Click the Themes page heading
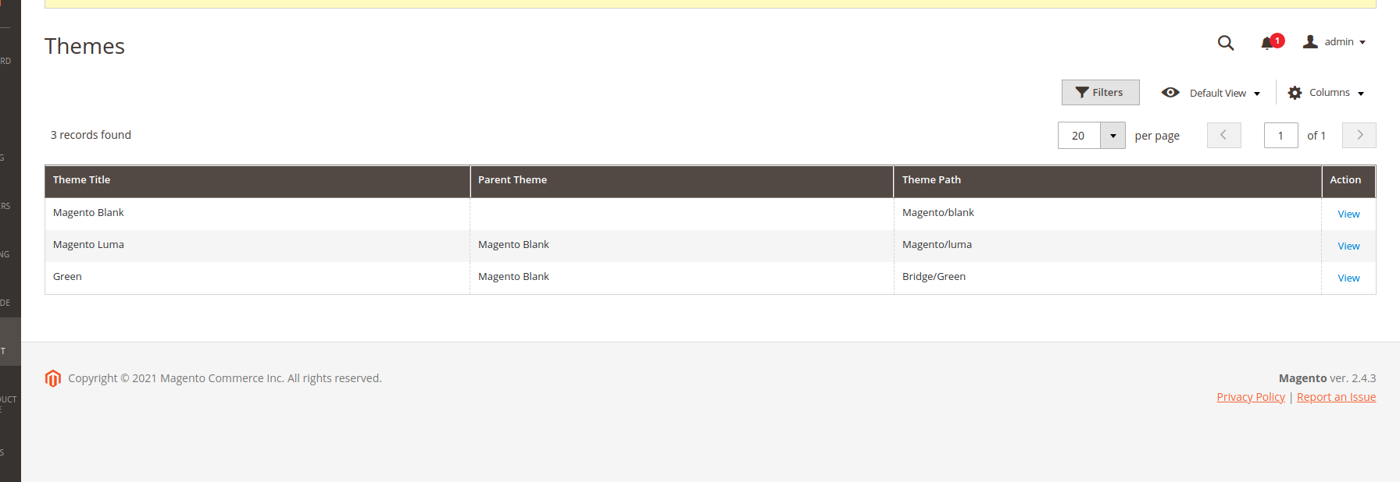Viewport: 1400px width, 482px height. point(84,46)
